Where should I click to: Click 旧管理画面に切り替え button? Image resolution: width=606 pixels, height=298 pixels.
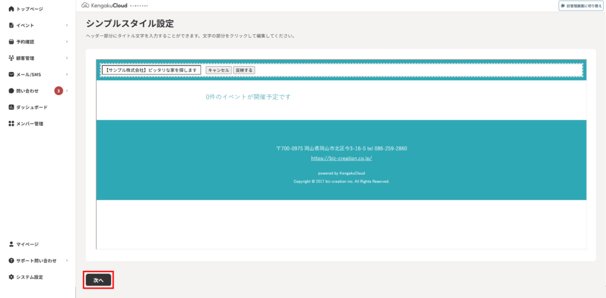coord(581,6)
